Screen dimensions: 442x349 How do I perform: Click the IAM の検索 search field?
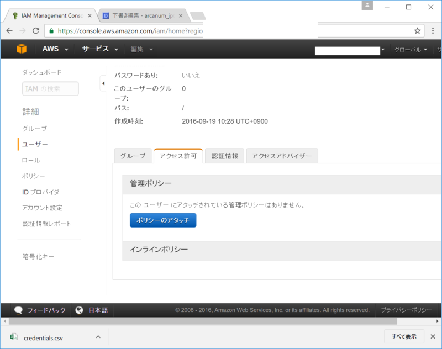(x=50, y=88)
